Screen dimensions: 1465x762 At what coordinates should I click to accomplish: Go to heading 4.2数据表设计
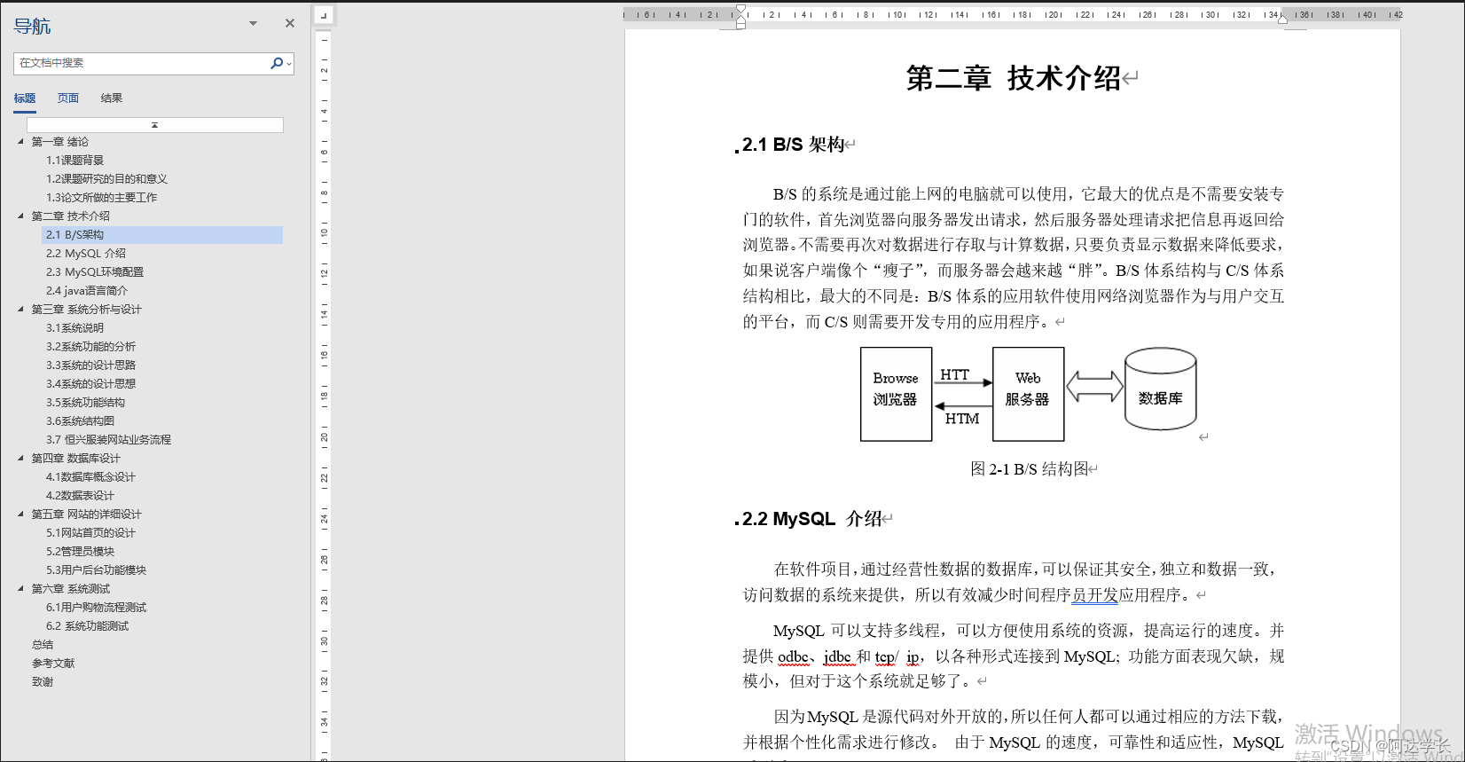click(81, 496)
